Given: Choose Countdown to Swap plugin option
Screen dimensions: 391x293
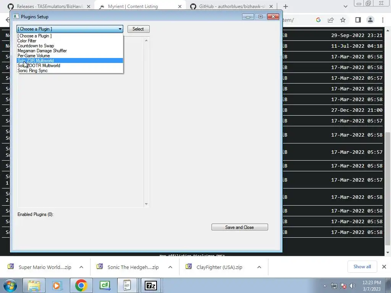Looking at the screenshot, I should tap(70, 46).
